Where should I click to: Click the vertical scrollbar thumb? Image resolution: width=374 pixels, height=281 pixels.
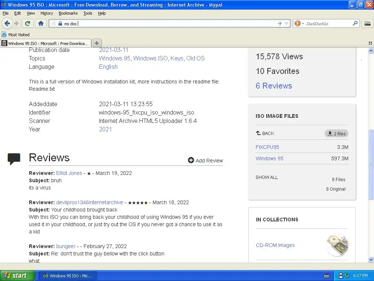click(x=371, y=164)
